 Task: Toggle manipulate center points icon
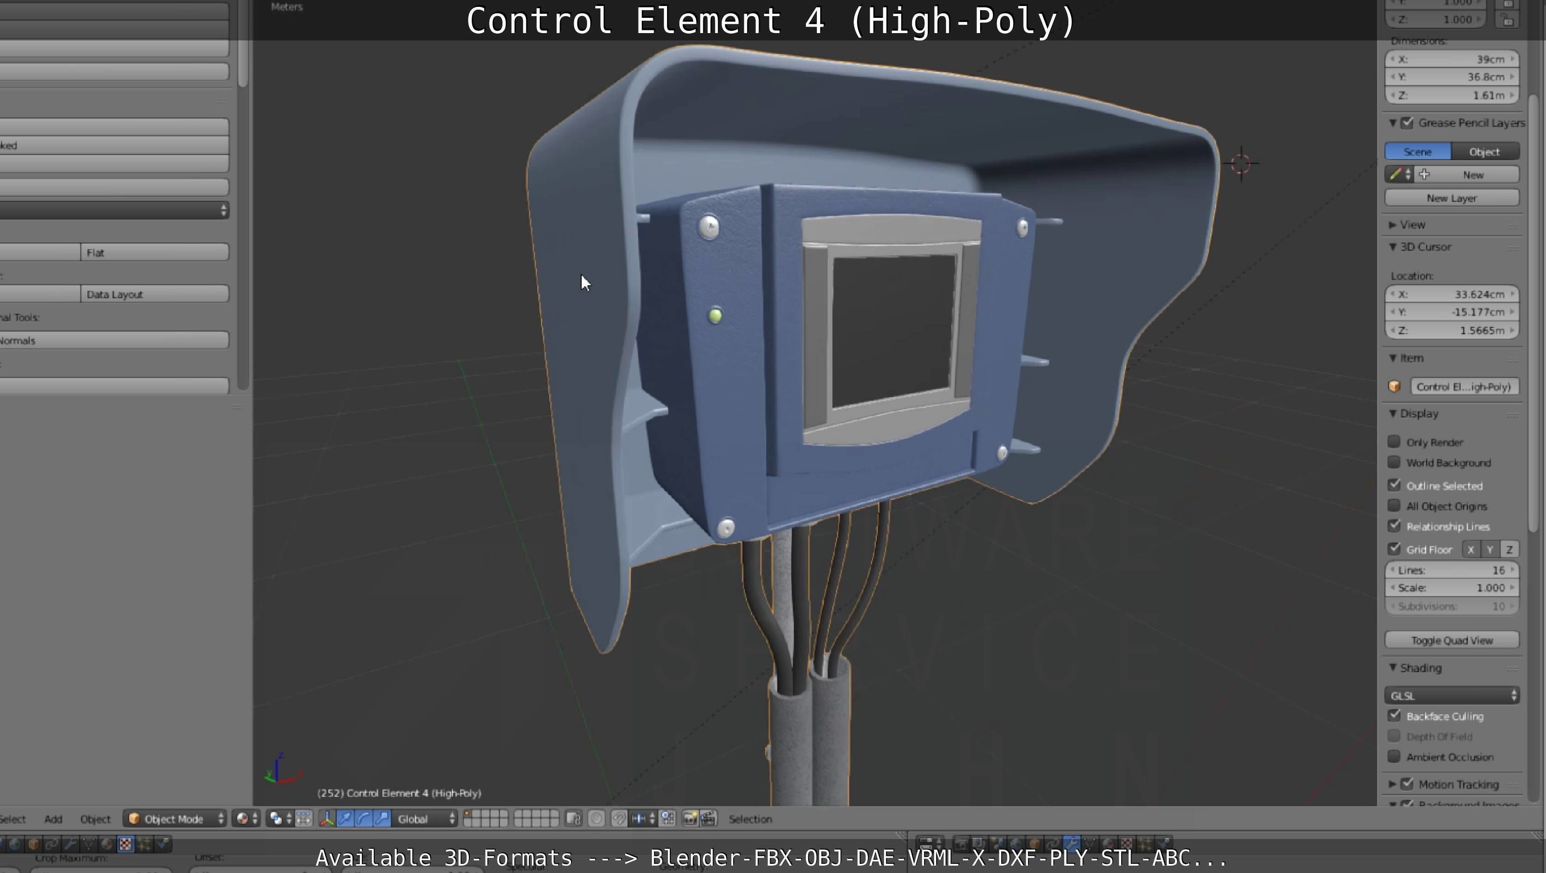coord(304,818)
